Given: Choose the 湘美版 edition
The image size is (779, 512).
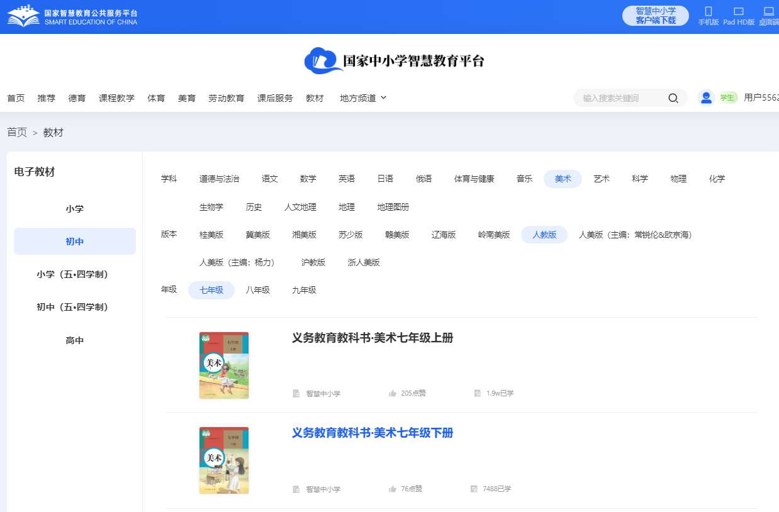Looking at the screenshot, I should click(305, 235).
